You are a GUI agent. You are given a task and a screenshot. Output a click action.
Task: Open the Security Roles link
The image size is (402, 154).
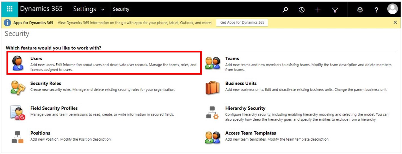pos(46,83)
